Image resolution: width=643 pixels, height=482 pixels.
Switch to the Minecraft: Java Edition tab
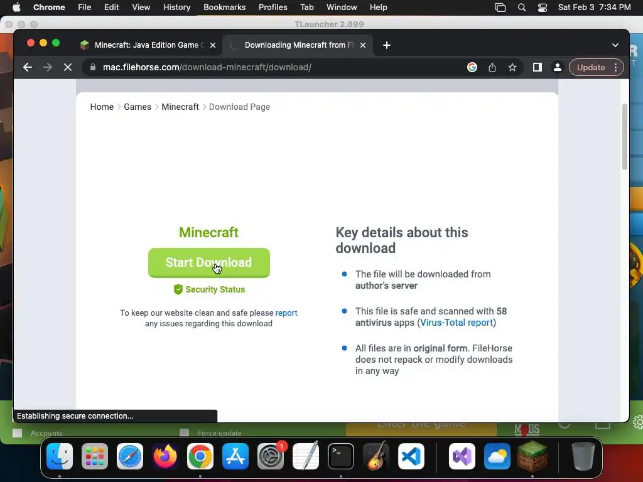tap(147, 45)
